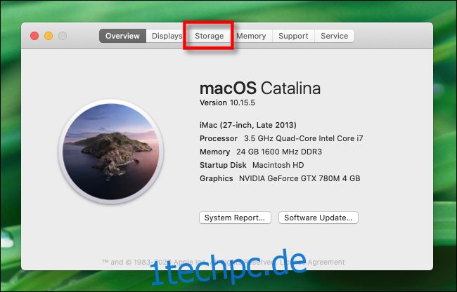Viewport: 457px width, 292px height.
Task: Click the System Report... button
Action: click(x=235, y=218)
